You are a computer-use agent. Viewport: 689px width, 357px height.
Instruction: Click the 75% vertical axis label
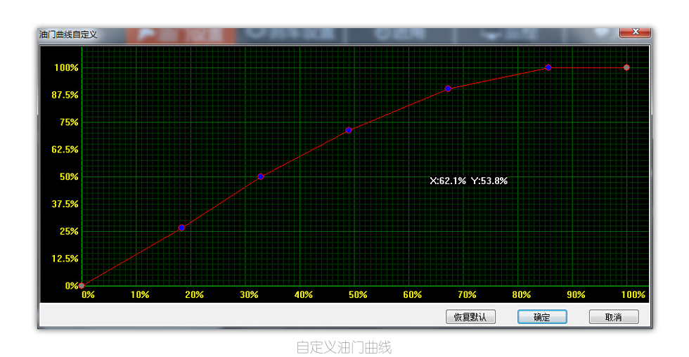click(x=69, y=122)
